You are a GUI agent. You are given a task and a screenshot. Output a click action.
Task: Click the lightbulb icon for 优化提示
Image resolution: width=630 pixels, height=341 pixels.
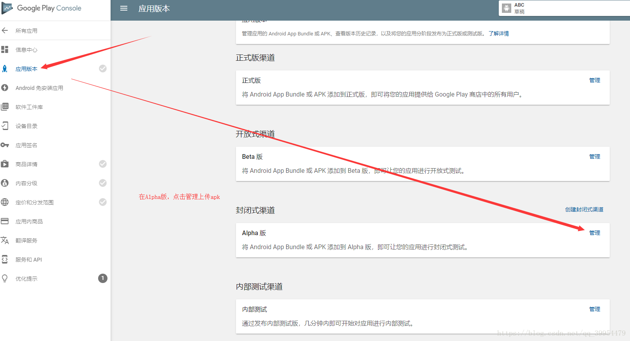click(x=5, y=278)
